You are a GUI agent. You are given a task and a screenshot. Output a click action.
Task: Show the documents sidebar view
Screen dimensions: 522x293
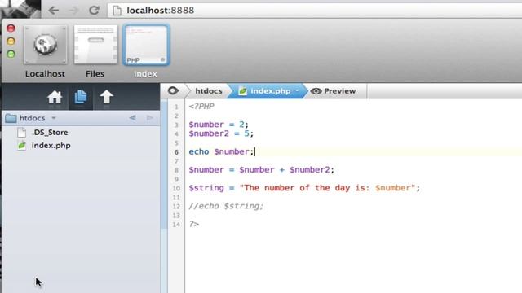coord(81,97)
